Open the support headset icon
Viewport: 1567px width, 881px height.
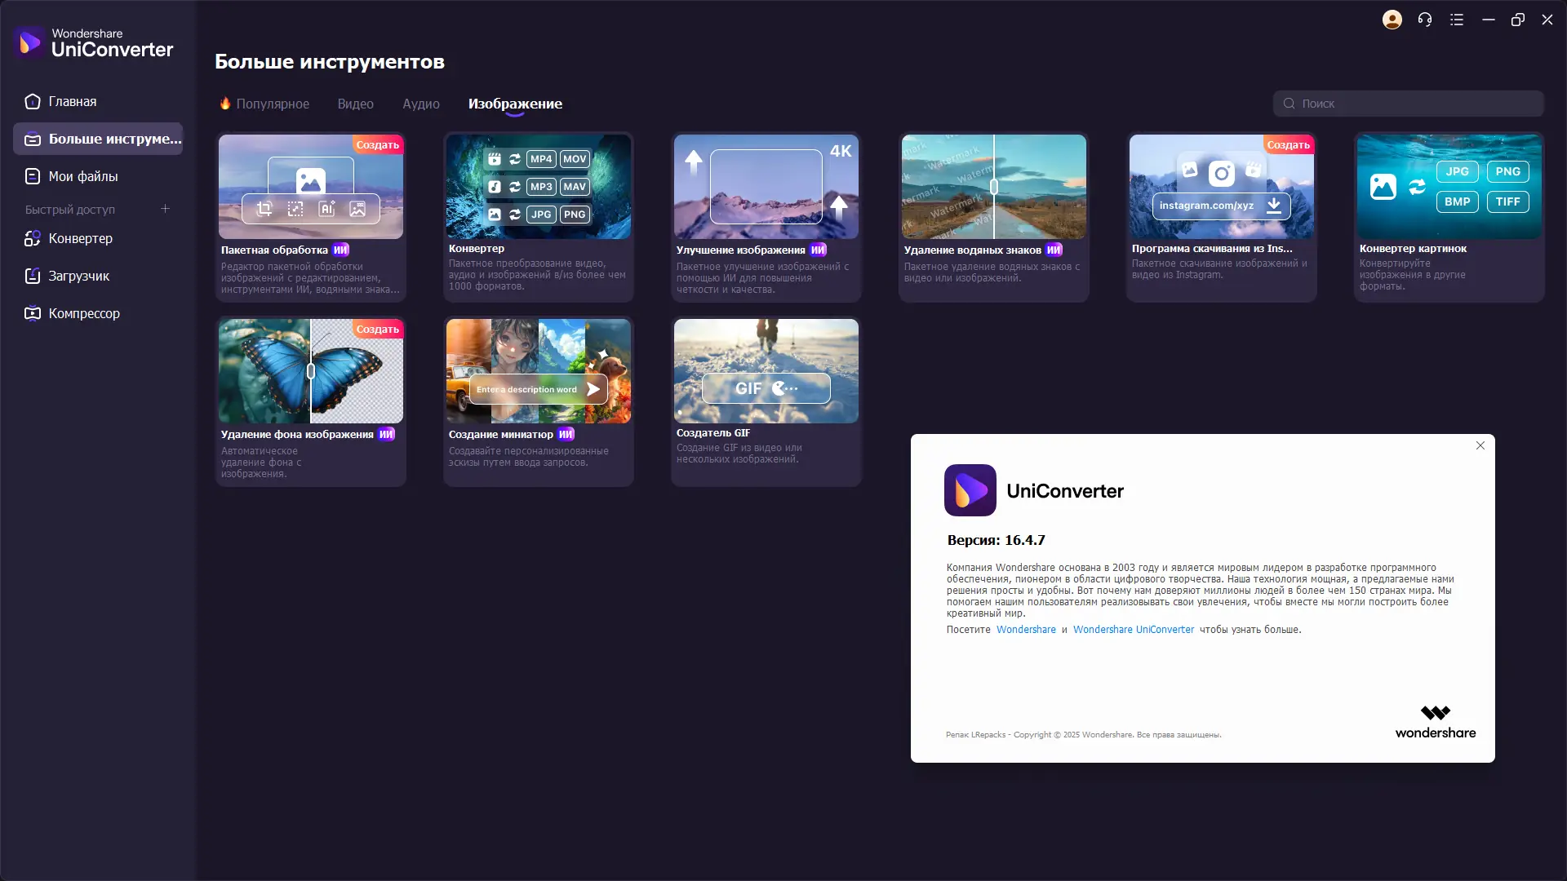(1425, 20)
